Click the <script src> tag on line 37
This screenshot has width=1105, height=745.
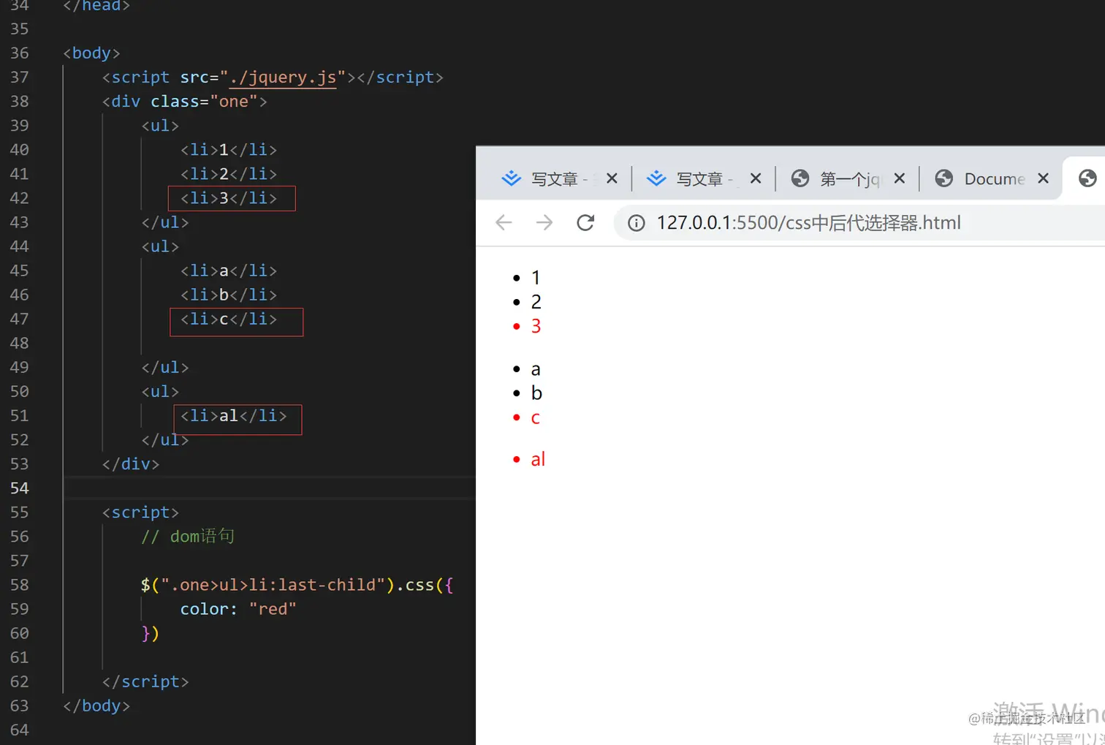(x=273, y=77)
